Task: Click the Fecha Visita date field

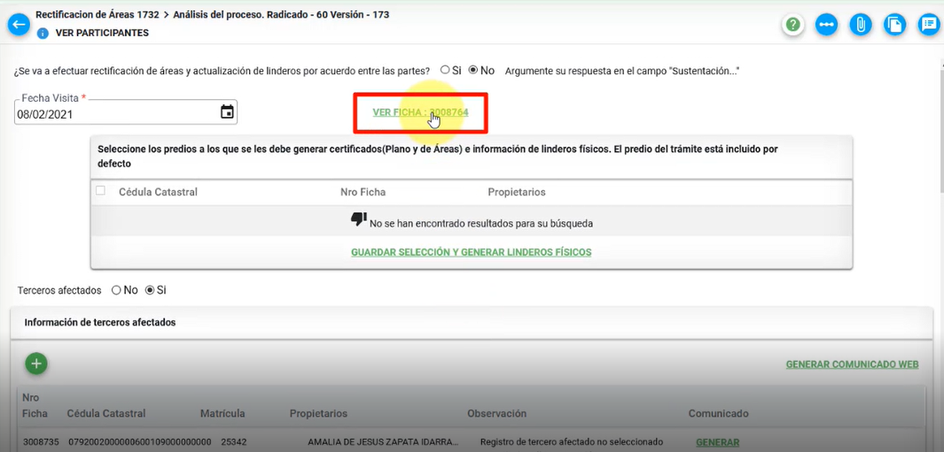Action: point(113,114)
